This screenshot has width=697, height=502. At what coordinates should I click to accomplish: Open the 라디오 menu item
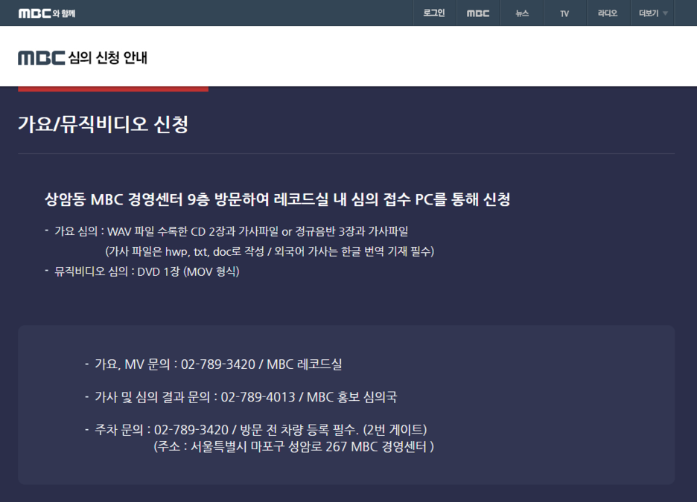pyautogui.click(x=608, y=13)
